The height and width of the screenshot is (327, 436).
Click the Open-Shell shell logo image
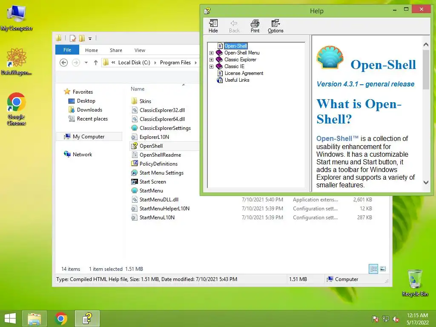pyautogui.click(x=330, y=57)
